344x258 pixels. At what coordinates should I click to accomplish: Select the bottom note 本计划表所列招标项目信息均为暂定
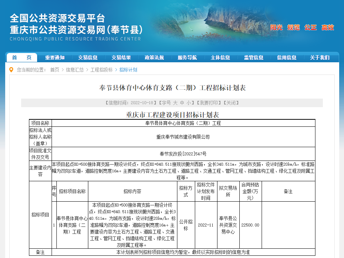tap(152, 252)
